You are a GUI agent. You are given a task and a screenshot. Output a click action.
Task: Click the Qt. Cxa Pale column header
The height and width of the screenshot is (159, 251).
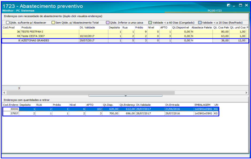[221, 27]
